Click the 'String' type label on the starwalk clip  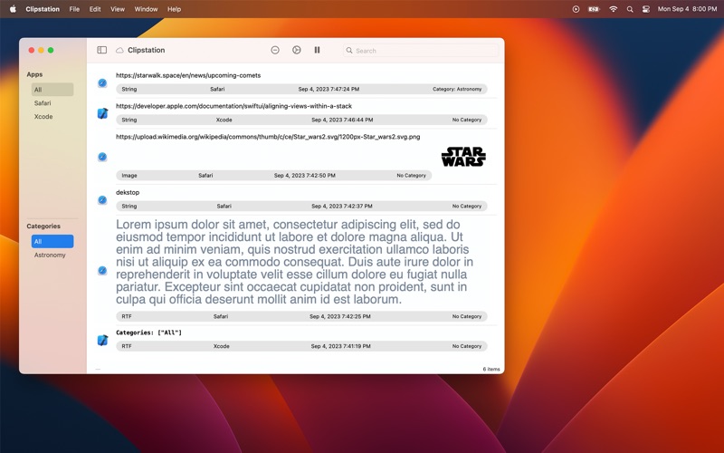[129, 89]
